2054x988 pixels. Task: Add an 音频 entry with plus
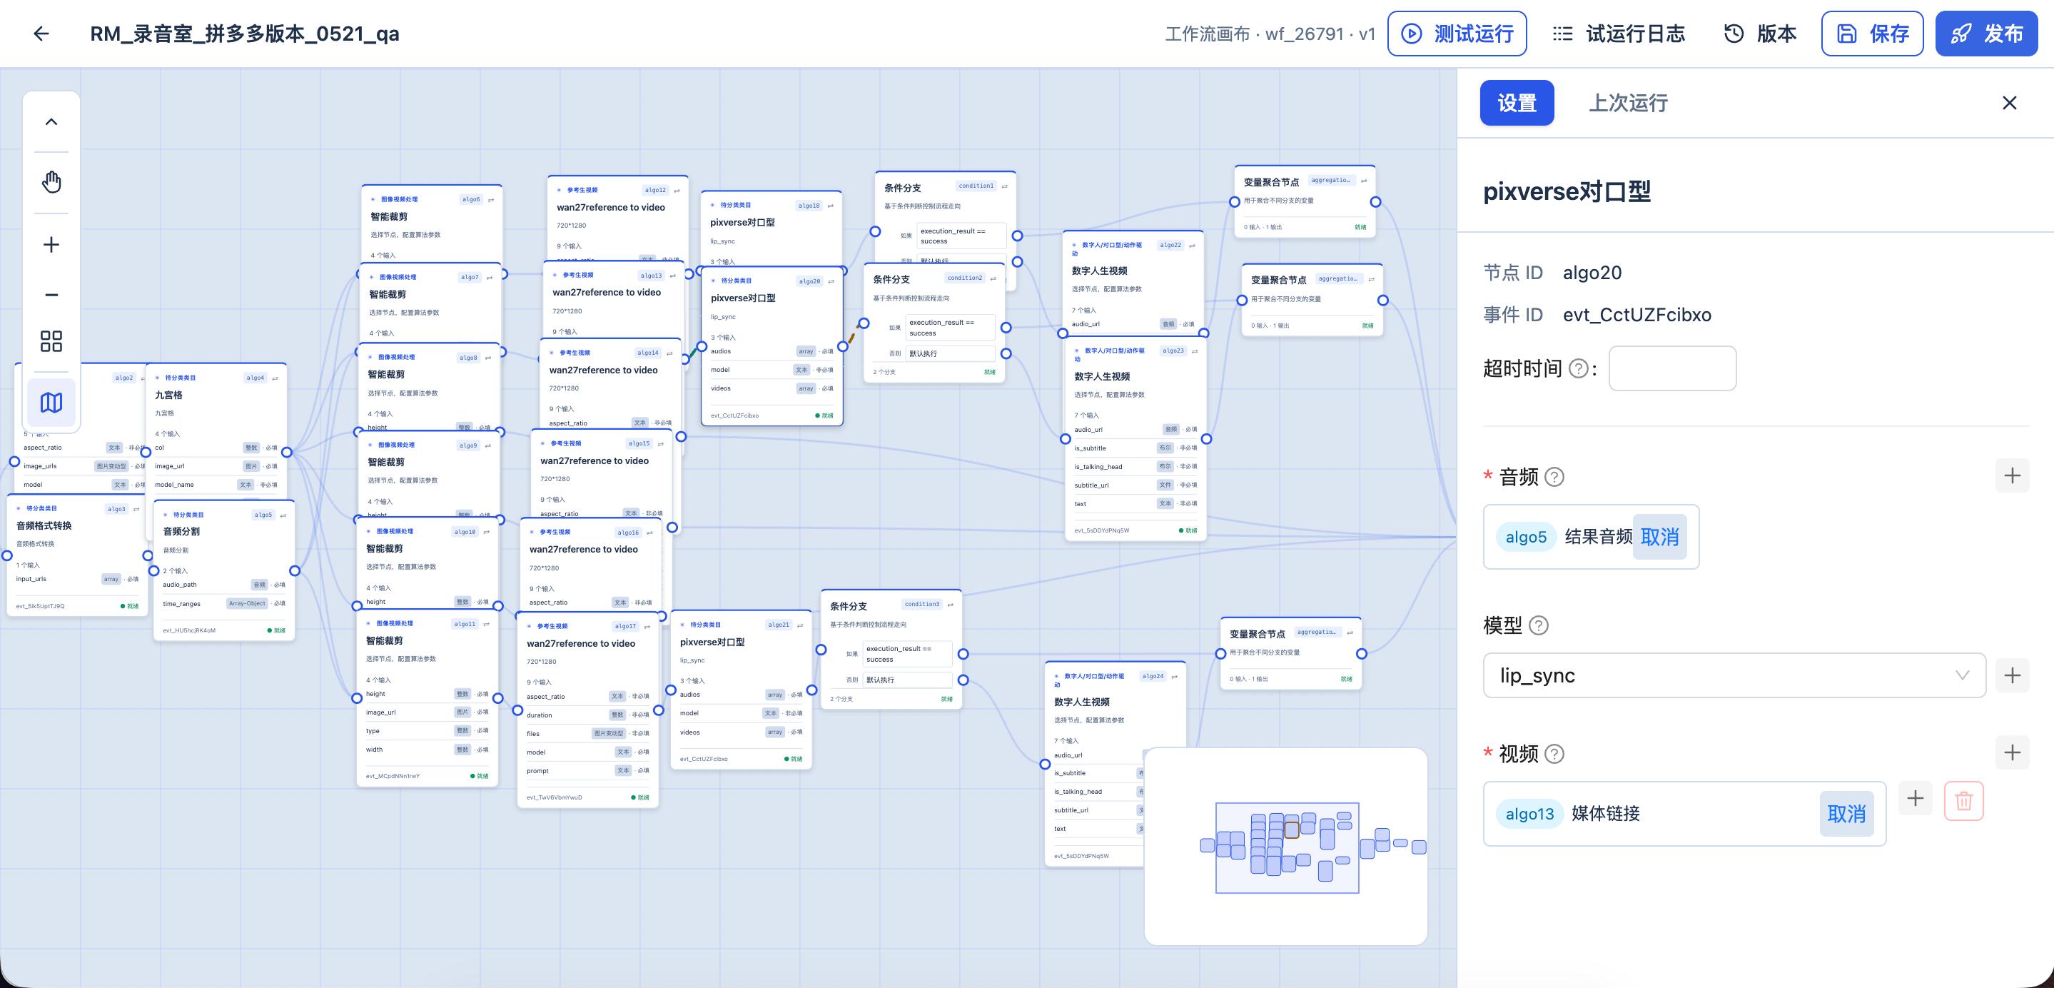coord(2012,476)
